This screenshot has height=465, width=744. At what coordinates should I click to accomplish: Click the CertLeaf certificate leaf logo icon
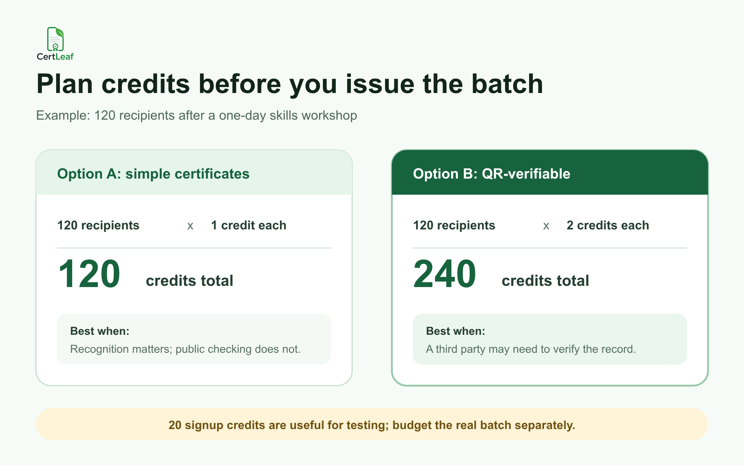pos(55,39)
